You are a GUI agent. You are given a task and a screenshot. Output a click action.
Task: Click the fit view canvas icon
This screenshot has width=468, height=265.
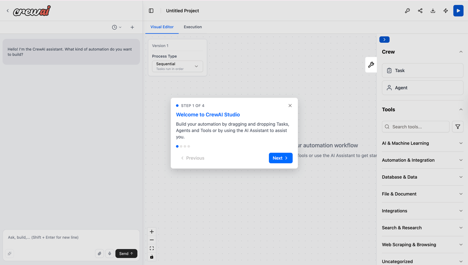(x=152, y=248)
